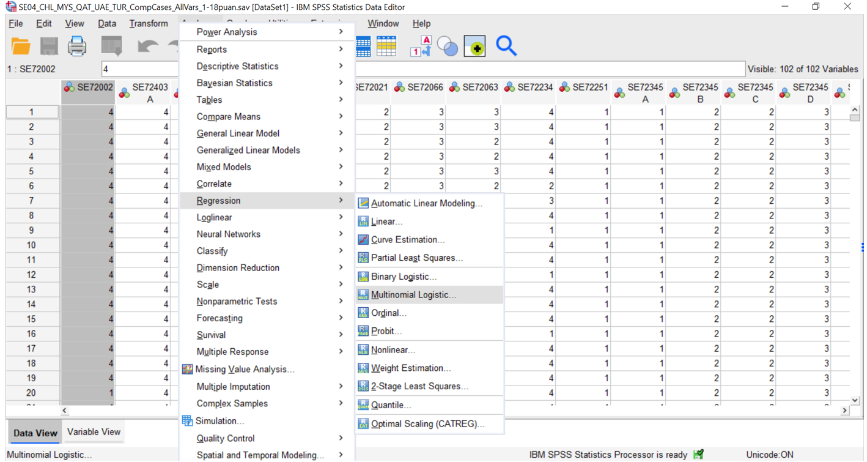Expand the Bayesian Statistics submenu

click(267, 83)
